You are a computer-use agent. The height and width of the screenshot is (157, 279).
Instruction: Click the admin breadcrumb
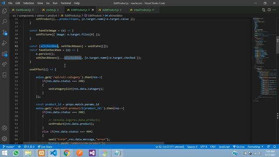[x=41, y=16]
